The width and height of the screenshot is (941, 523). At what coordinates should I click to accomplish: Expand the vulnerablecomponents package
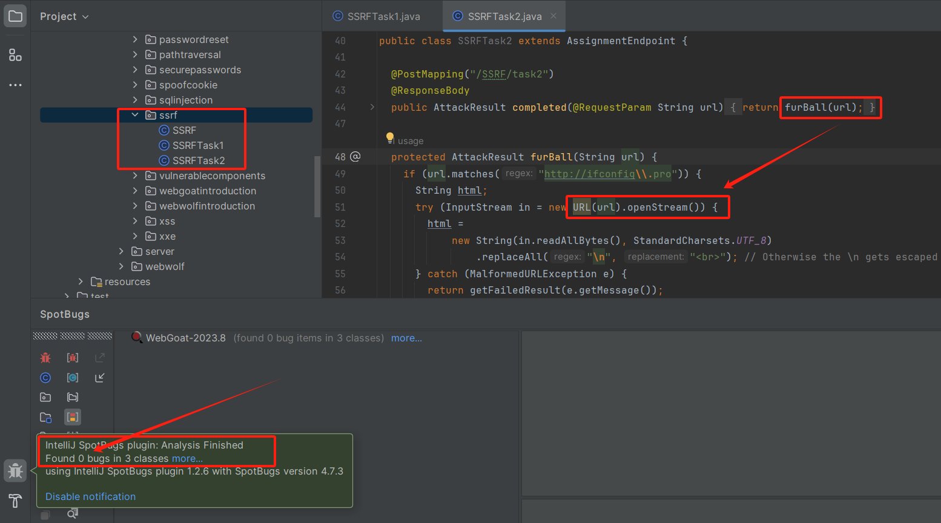(135, 176)
